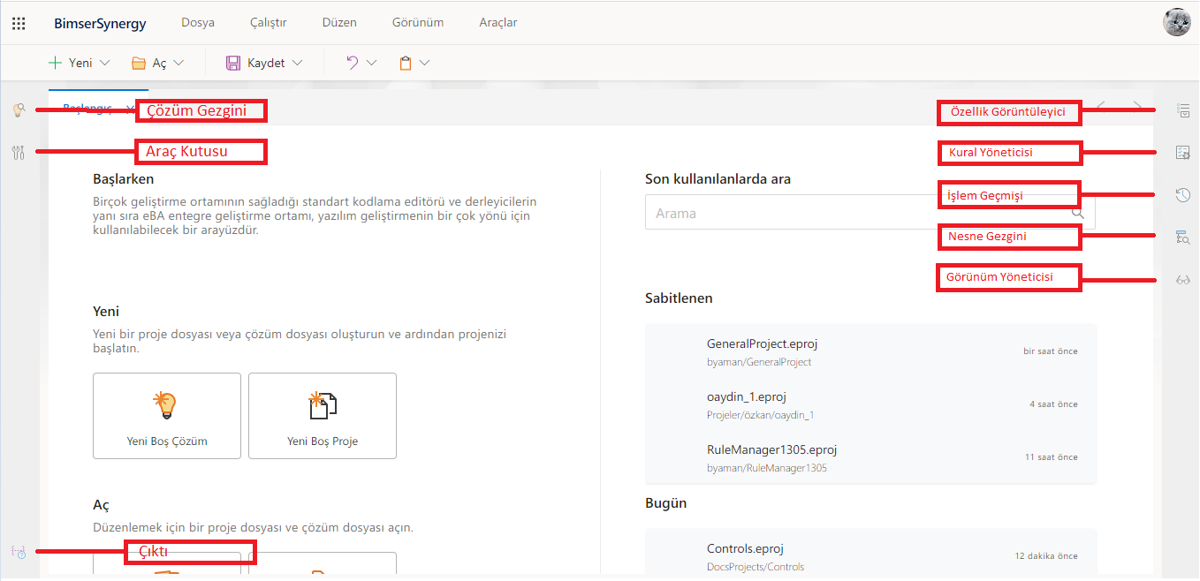Open the Çözüm Gezgini lightbulb sidebar icon
The image size is (1200, 581).
[x=18, y=110]
